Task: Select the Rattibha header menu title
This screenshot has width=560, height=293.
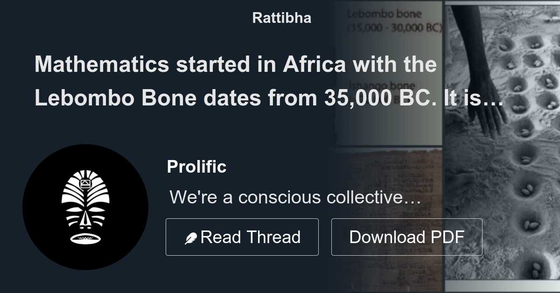Action: coord(281,18)
